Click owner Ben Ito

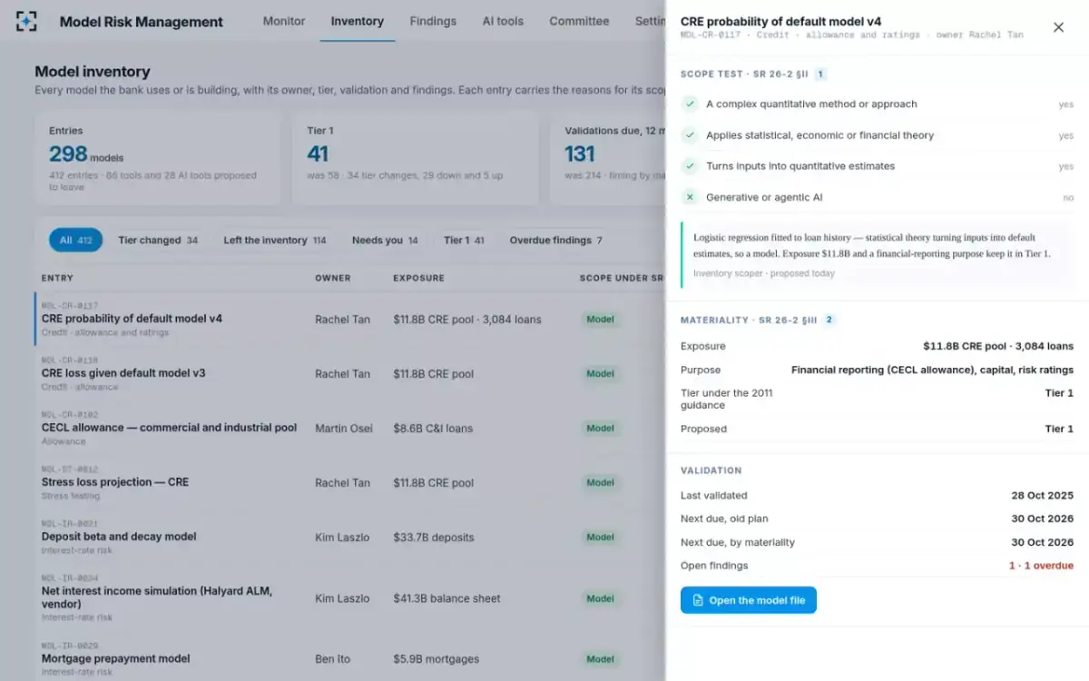[332, 659]
